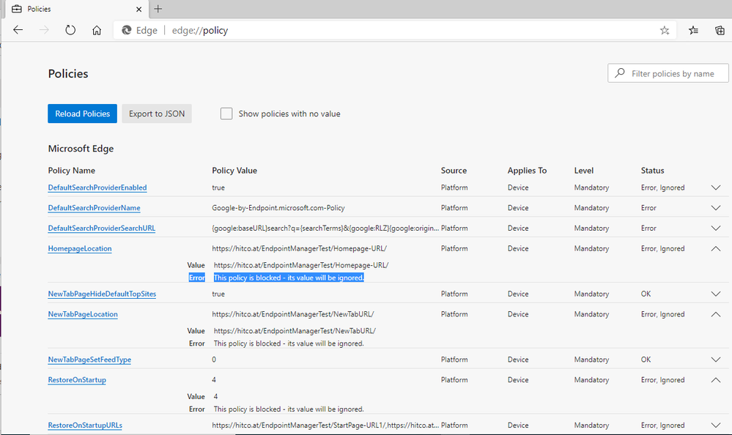Expand the DefaultSearchProviderEnabled row details

716,187
